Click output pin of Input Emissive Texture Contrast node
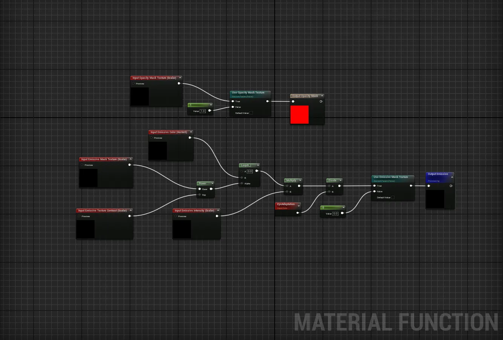Image resolution: width=503 pixels, height=340 pixels. [x=130, y=216]
